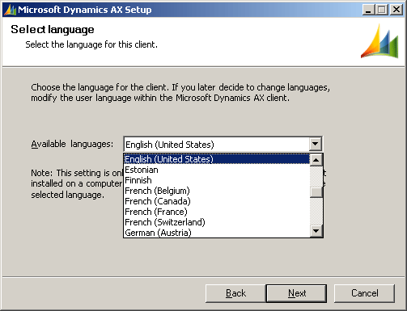Viewport: 407px width, 311px height.
Task: Click the language combo box text field
Action: click(217, 145)
